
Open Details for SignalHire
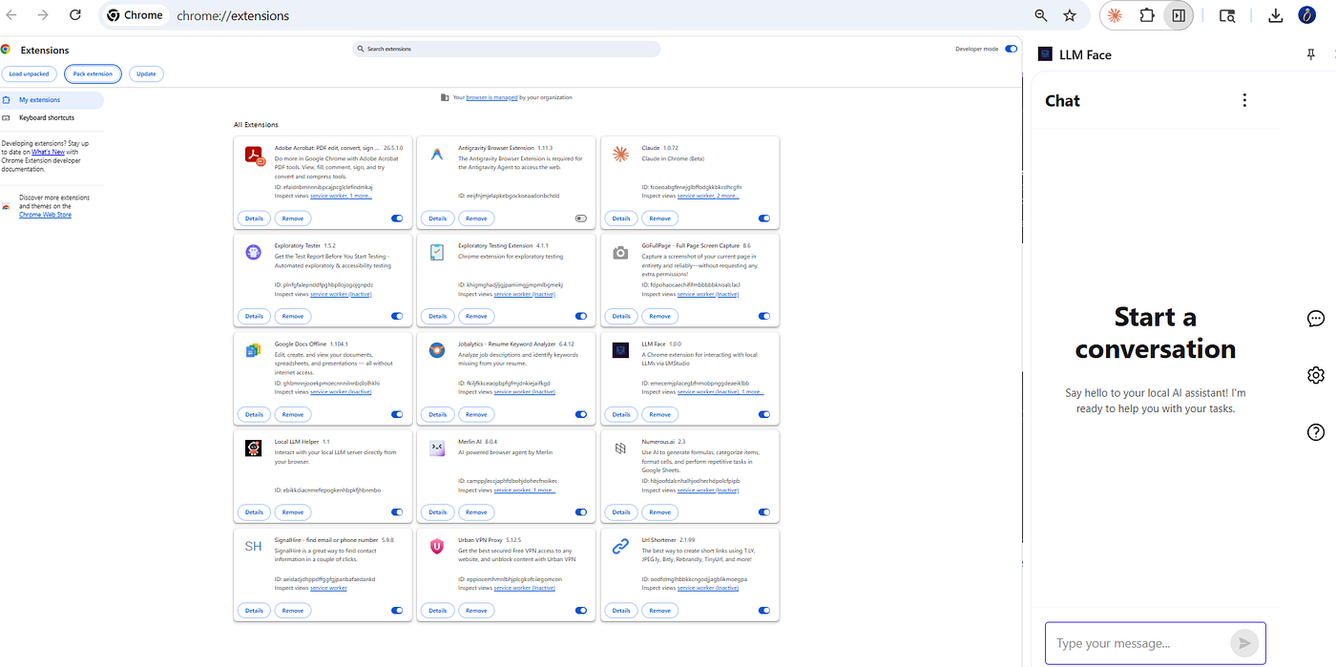[x=254, y=611]
